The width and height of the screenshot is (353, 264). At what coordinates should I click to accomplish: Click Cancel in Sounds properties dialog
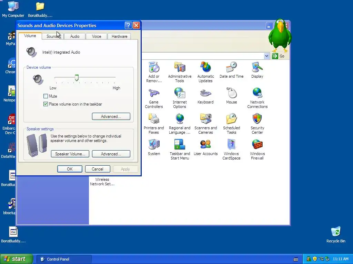click(x=98, y=169)
